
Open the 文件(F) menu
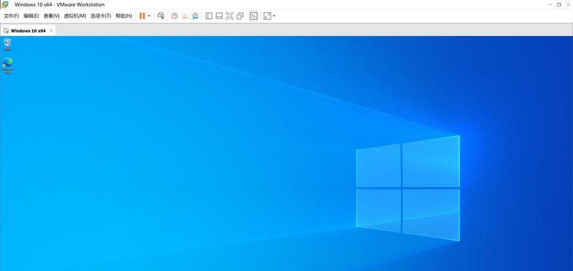(x=12, y=16)
